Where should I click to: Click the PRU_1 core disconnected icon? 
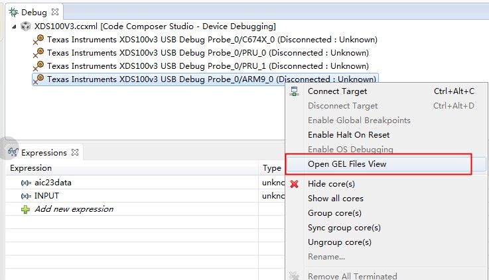tap(38, 67)
